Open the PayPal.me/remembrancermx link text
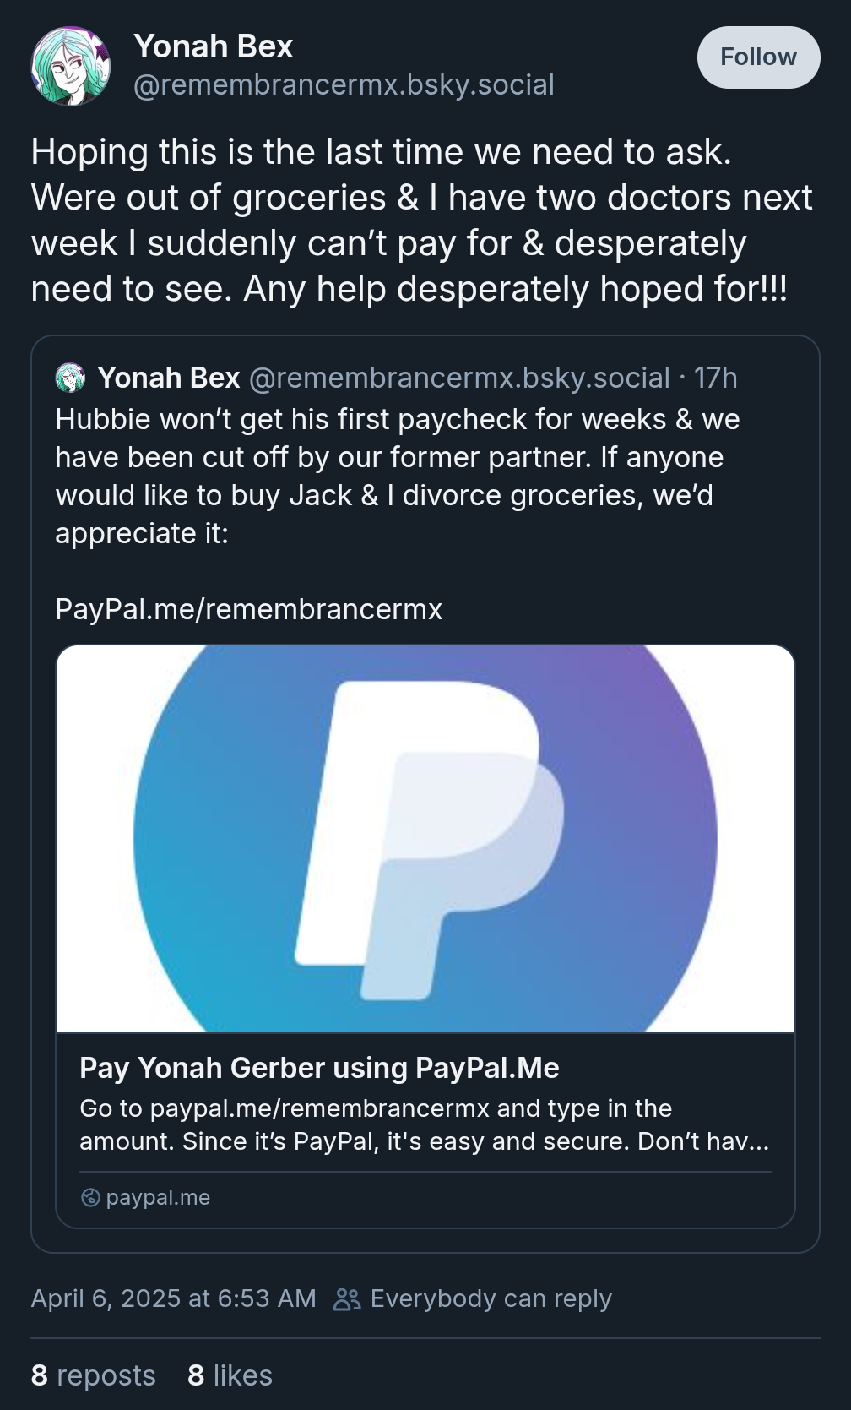This screenshot has height=1410, width=851. [x=249, y=609]
